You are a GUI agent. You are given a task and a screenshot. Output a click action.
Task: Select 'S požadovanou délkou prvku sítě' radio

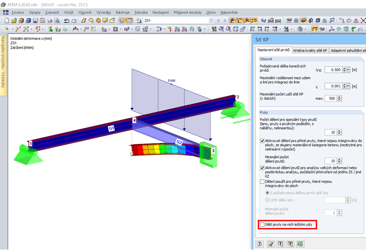click(267, 193)
